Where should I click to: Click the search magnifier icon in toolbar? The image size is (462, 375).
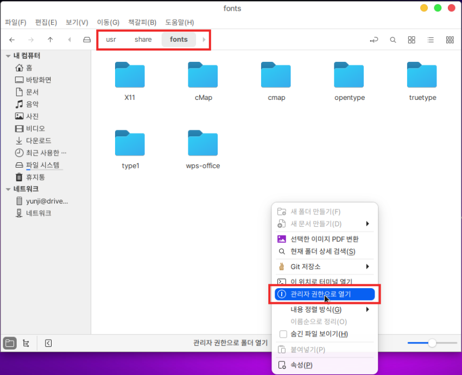tap(393, 40)
